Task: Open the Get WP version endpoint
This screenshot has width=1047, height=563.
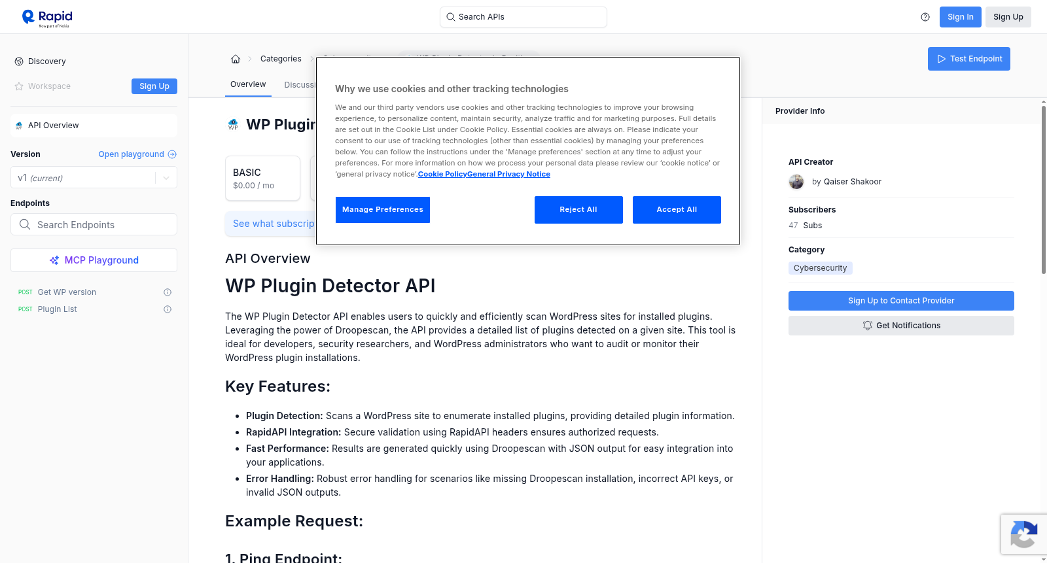Action: click(67, 292)
